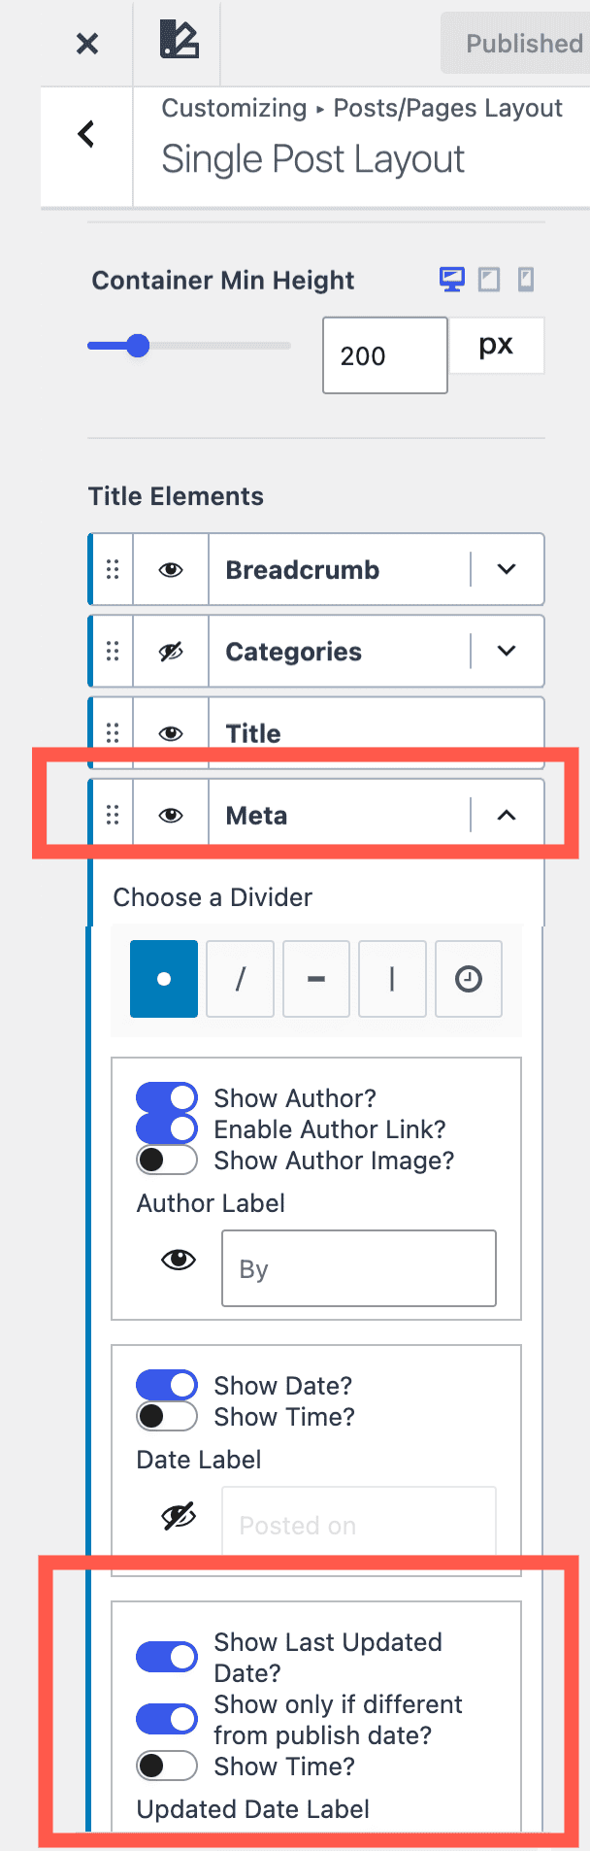590x1851 pixels.
Task: Open the customizer design edit icon
Action: [x=179, y=41]
